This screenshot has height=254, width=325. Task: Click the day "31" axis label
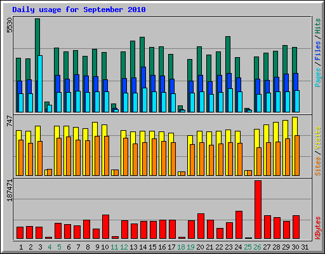point(305,247)
